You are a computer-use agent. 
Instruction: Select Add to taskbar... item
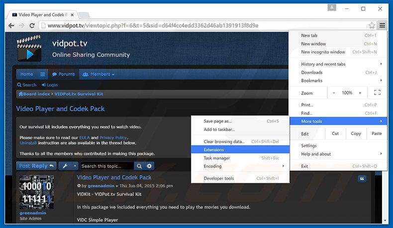pos(240,129)
